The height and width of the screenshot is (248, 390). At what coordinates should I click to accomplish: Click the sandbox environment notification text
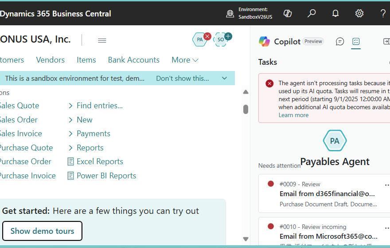coord(74,79)
